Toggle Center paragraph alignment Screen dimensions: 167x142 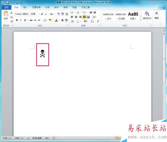[x=76, y=17]
